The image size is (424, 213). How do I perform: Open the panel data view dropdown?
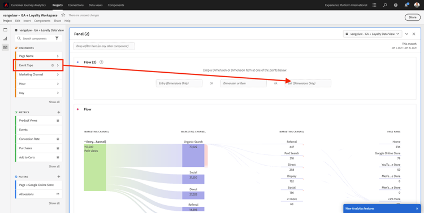[373, 34]
